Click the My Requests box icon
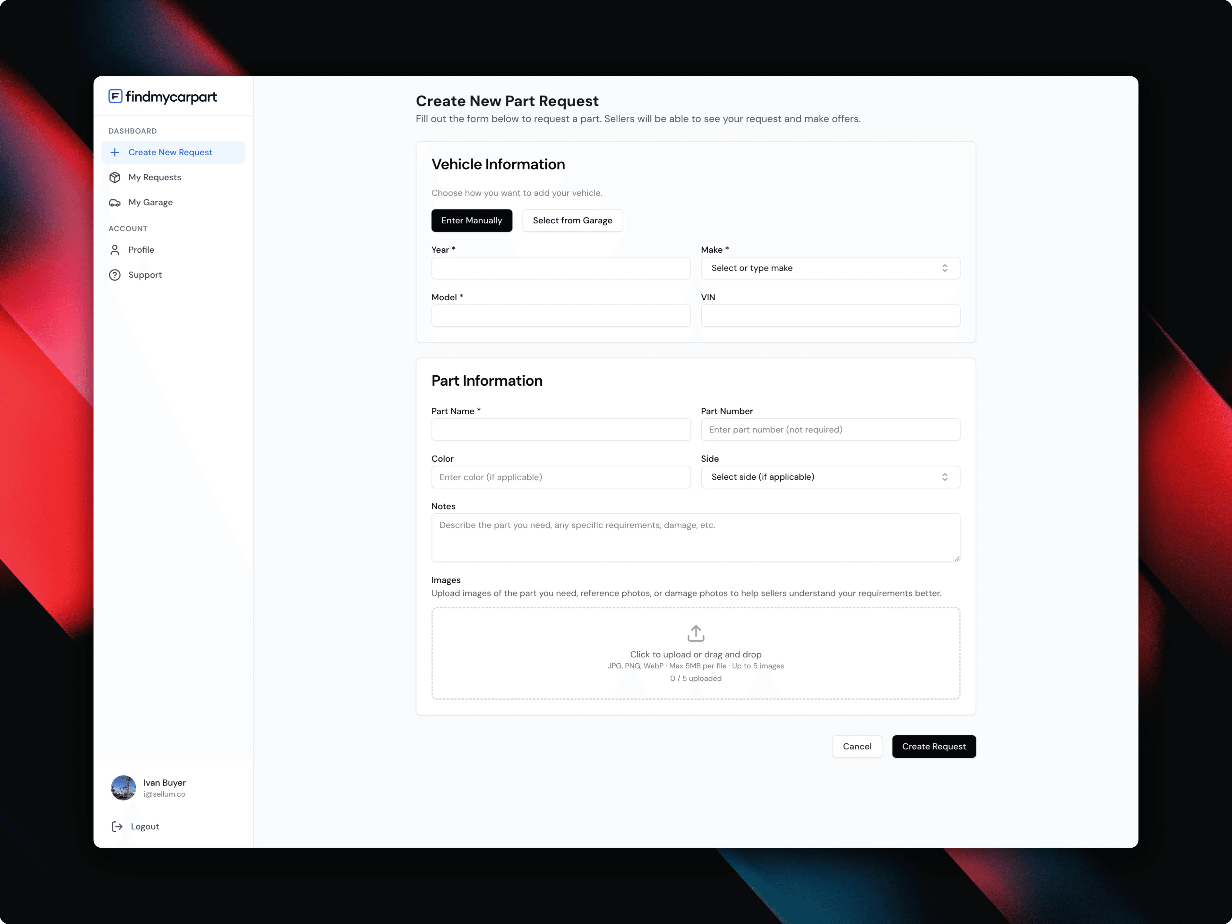 pos(115,177)
